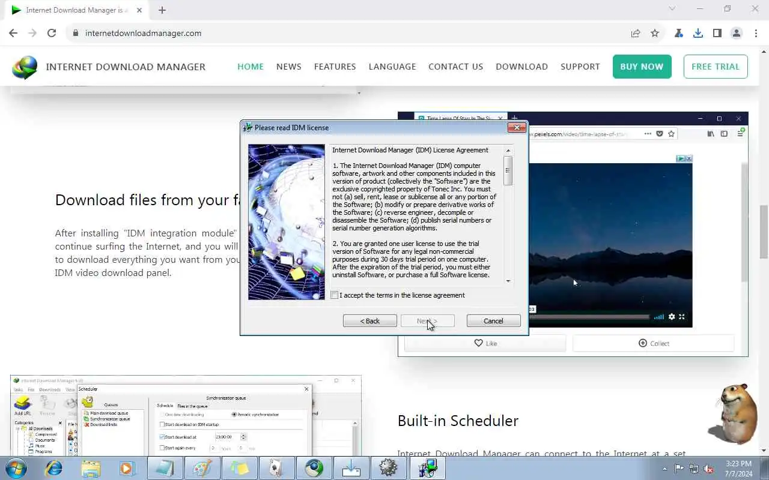Screen dimensions: 769x480
Task: Click Next > in the license dialog
Action: pyautogui.click(x=428, y=321)
